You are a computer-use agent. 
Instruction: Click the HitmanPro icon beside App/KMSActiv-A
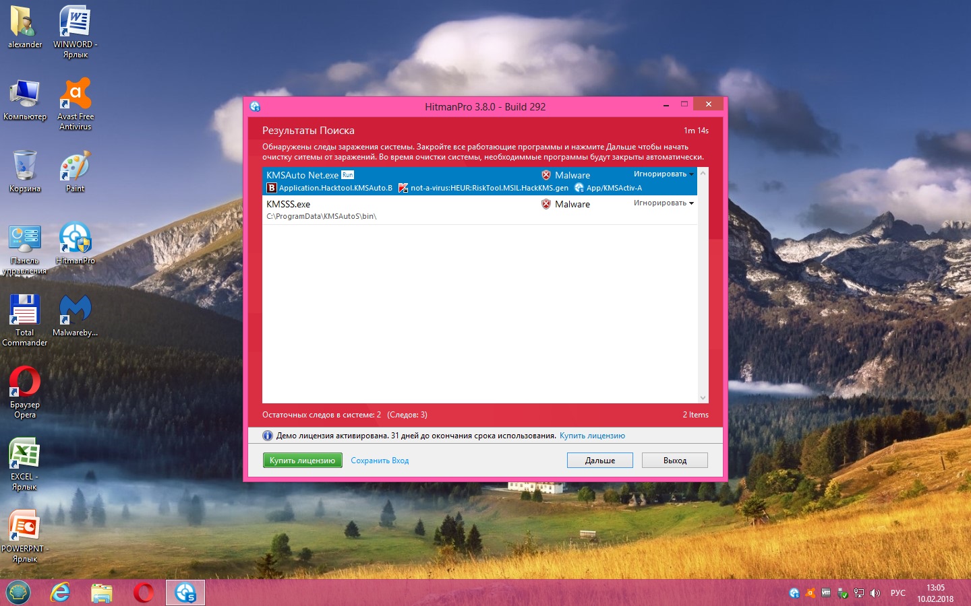point(579,188)
